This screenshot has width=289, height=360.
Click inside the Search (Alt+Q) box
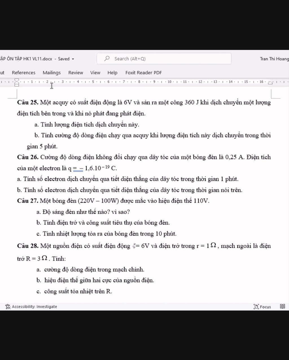point(164,59)
